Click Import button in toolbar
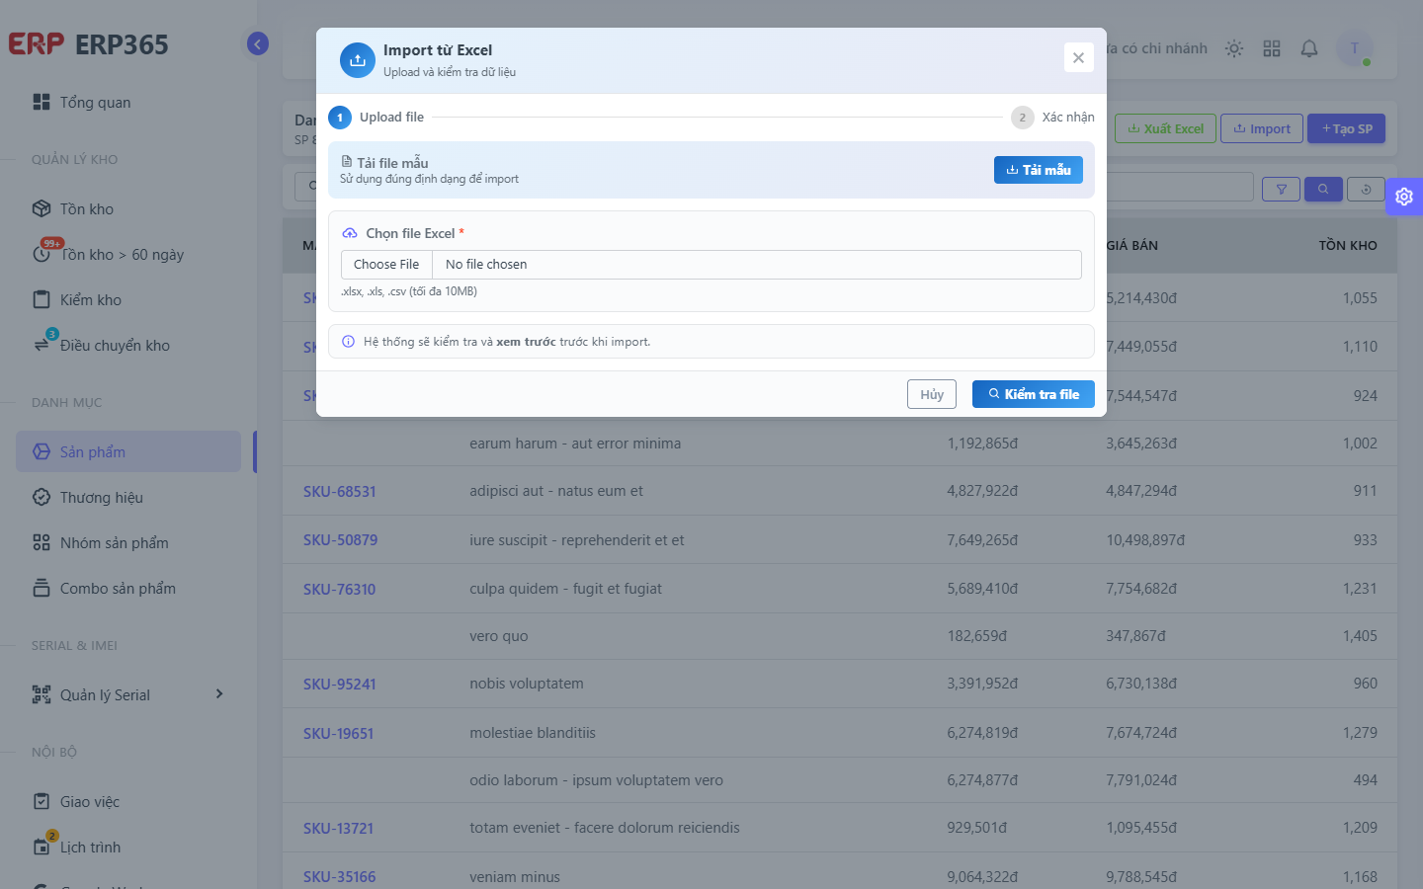The width and height of the screenshot is (1423, 889). [x=1262, y=128]
